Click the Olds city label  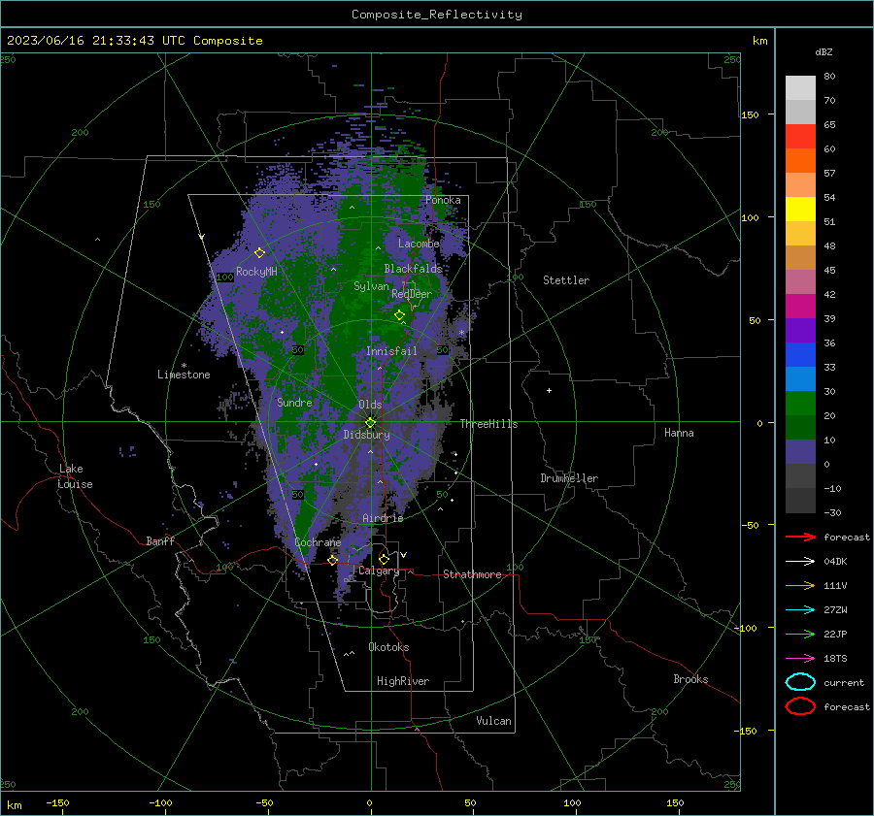(370, 405)
